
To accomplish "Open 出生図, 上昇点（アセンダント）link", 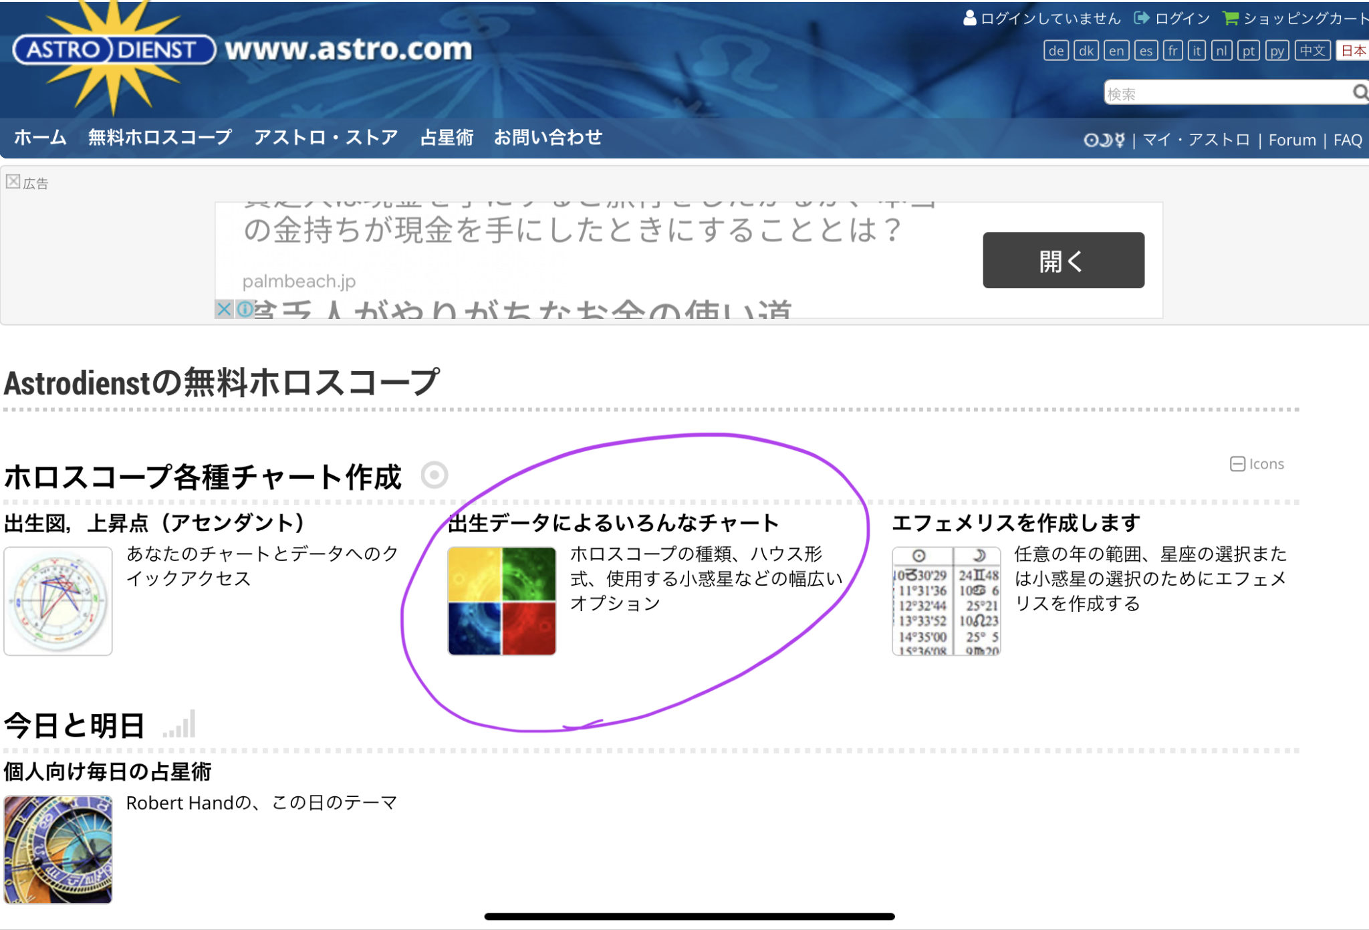I will (154, 523).
